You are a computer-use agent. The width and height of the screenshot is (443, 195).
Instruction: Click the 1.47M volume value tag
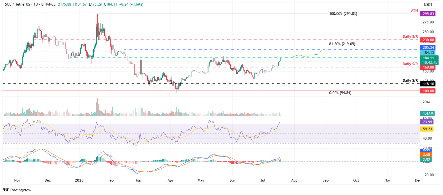pyautogui.click(x=428, y=113)
